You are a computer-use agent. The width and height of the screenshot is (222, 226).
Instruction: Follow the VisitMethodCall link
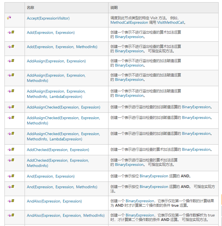171,22
